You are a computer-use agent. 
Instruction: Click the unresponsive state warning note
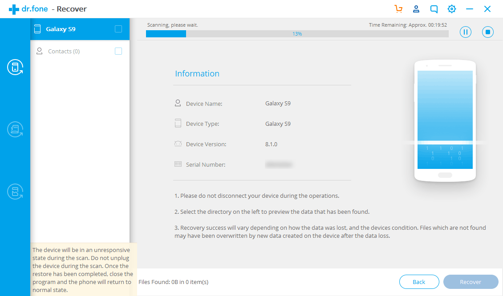pyautogui.click(x=83, y=270)
